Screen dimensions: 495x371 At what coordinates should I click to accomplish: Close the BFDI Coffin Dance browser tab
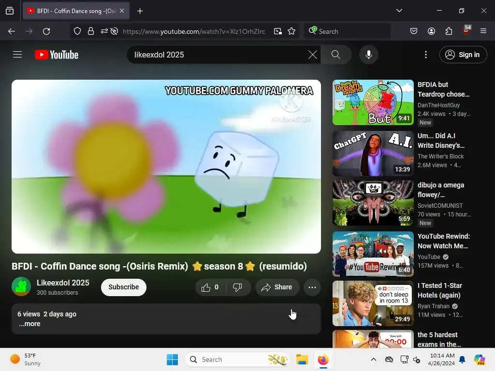click(122, 11)
